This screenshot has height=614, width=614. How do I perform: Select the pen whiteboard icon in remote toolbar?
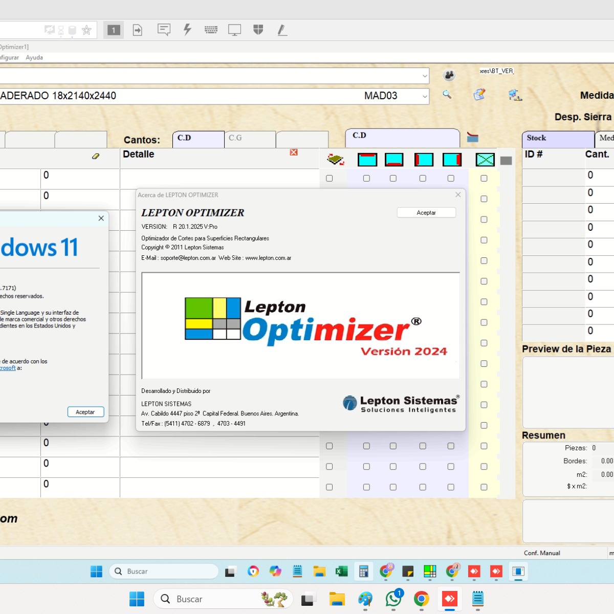[x=282, y=30]
